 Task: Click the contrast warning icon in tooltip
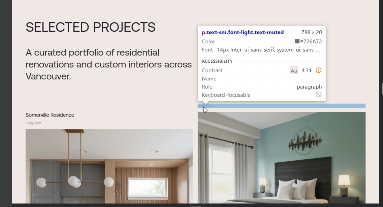pyautogui.click(x=318, y=70)
